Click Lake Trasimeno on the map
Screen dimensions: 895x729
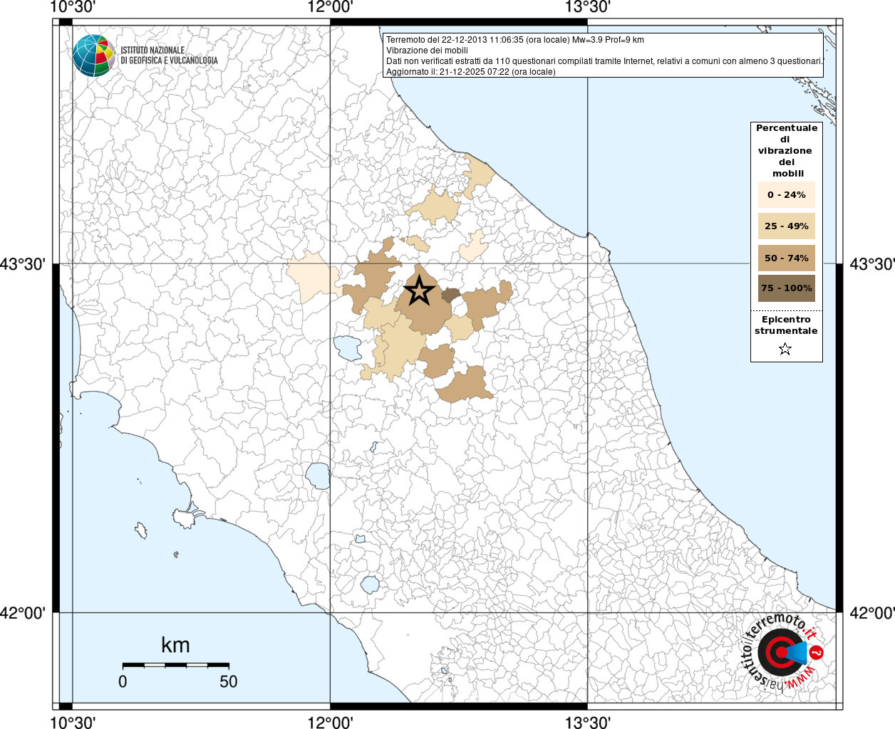(348, 347)
